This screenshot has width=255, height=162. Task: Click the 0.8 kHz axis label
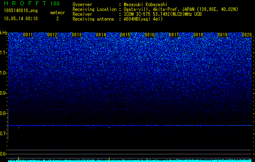(x=4, y=113)
